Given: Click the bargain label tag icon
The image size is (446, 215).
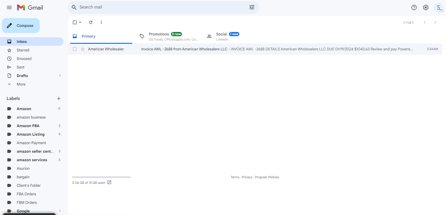Looking at the screenshot, I should tap(9, 177).
